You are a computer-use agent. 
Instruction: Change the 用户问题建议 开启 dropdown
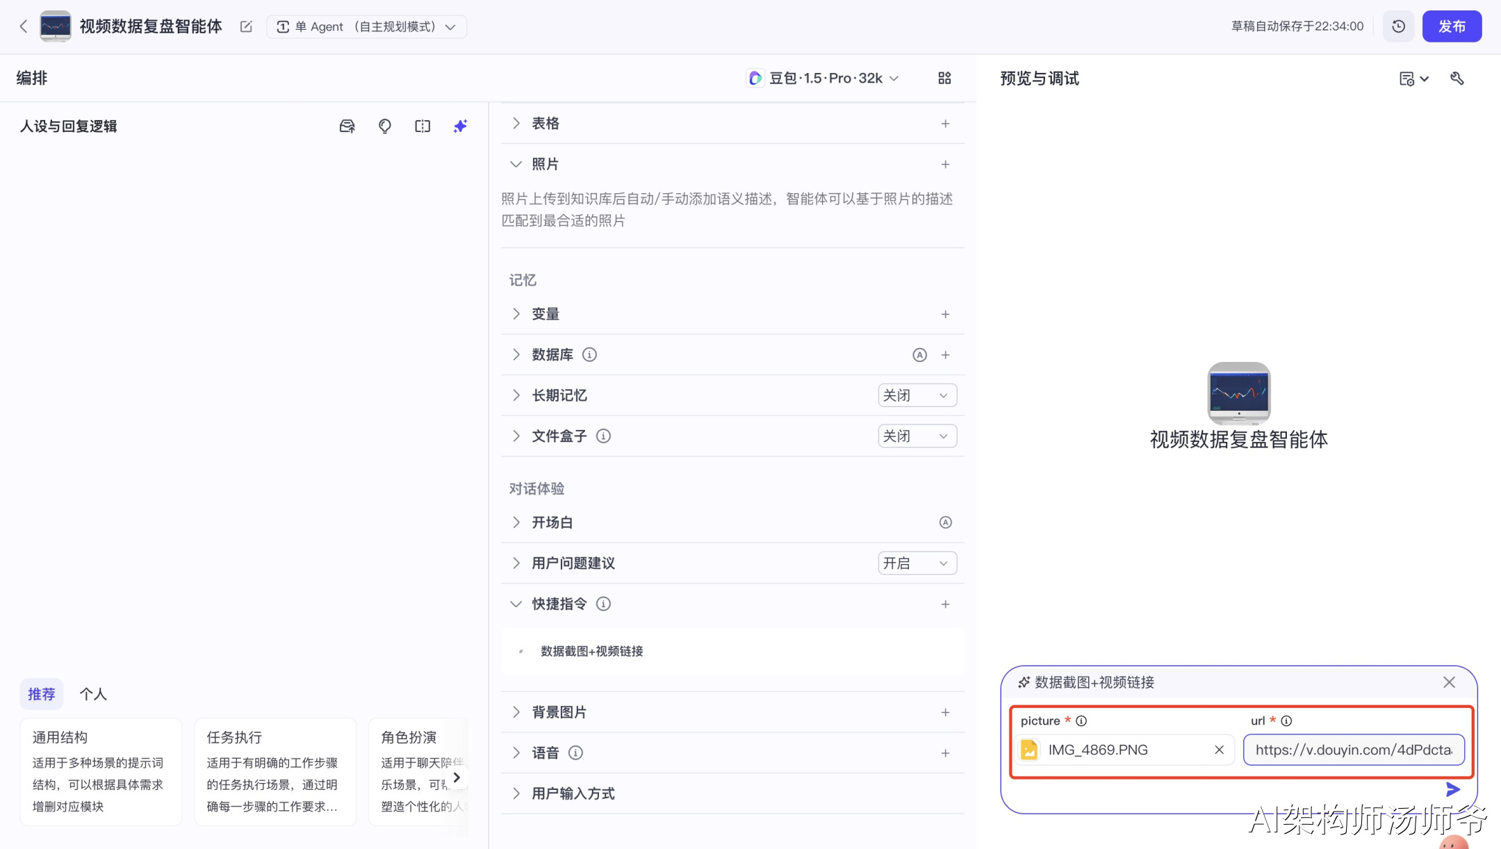pos(917,563)
